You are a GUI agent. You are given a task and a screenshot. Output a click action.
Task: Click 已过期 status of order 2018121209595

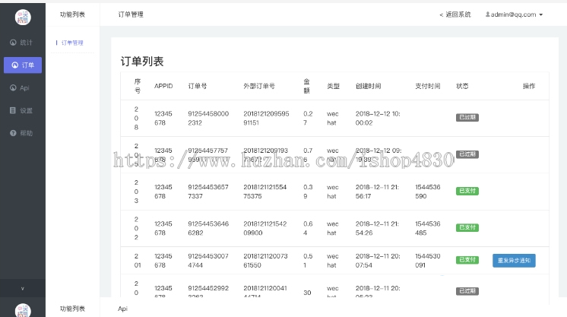(x=467, y=118)
